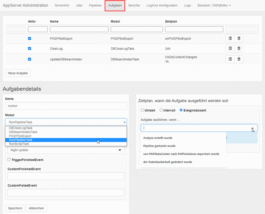Screen dimensions: 265x214
Task: Delete the UpdateDBSearchIndex task
Action: tap(239, 59)
